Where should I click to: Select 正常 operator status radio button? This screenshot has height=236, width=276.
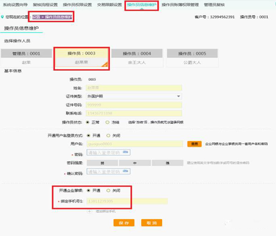point(88,123)
